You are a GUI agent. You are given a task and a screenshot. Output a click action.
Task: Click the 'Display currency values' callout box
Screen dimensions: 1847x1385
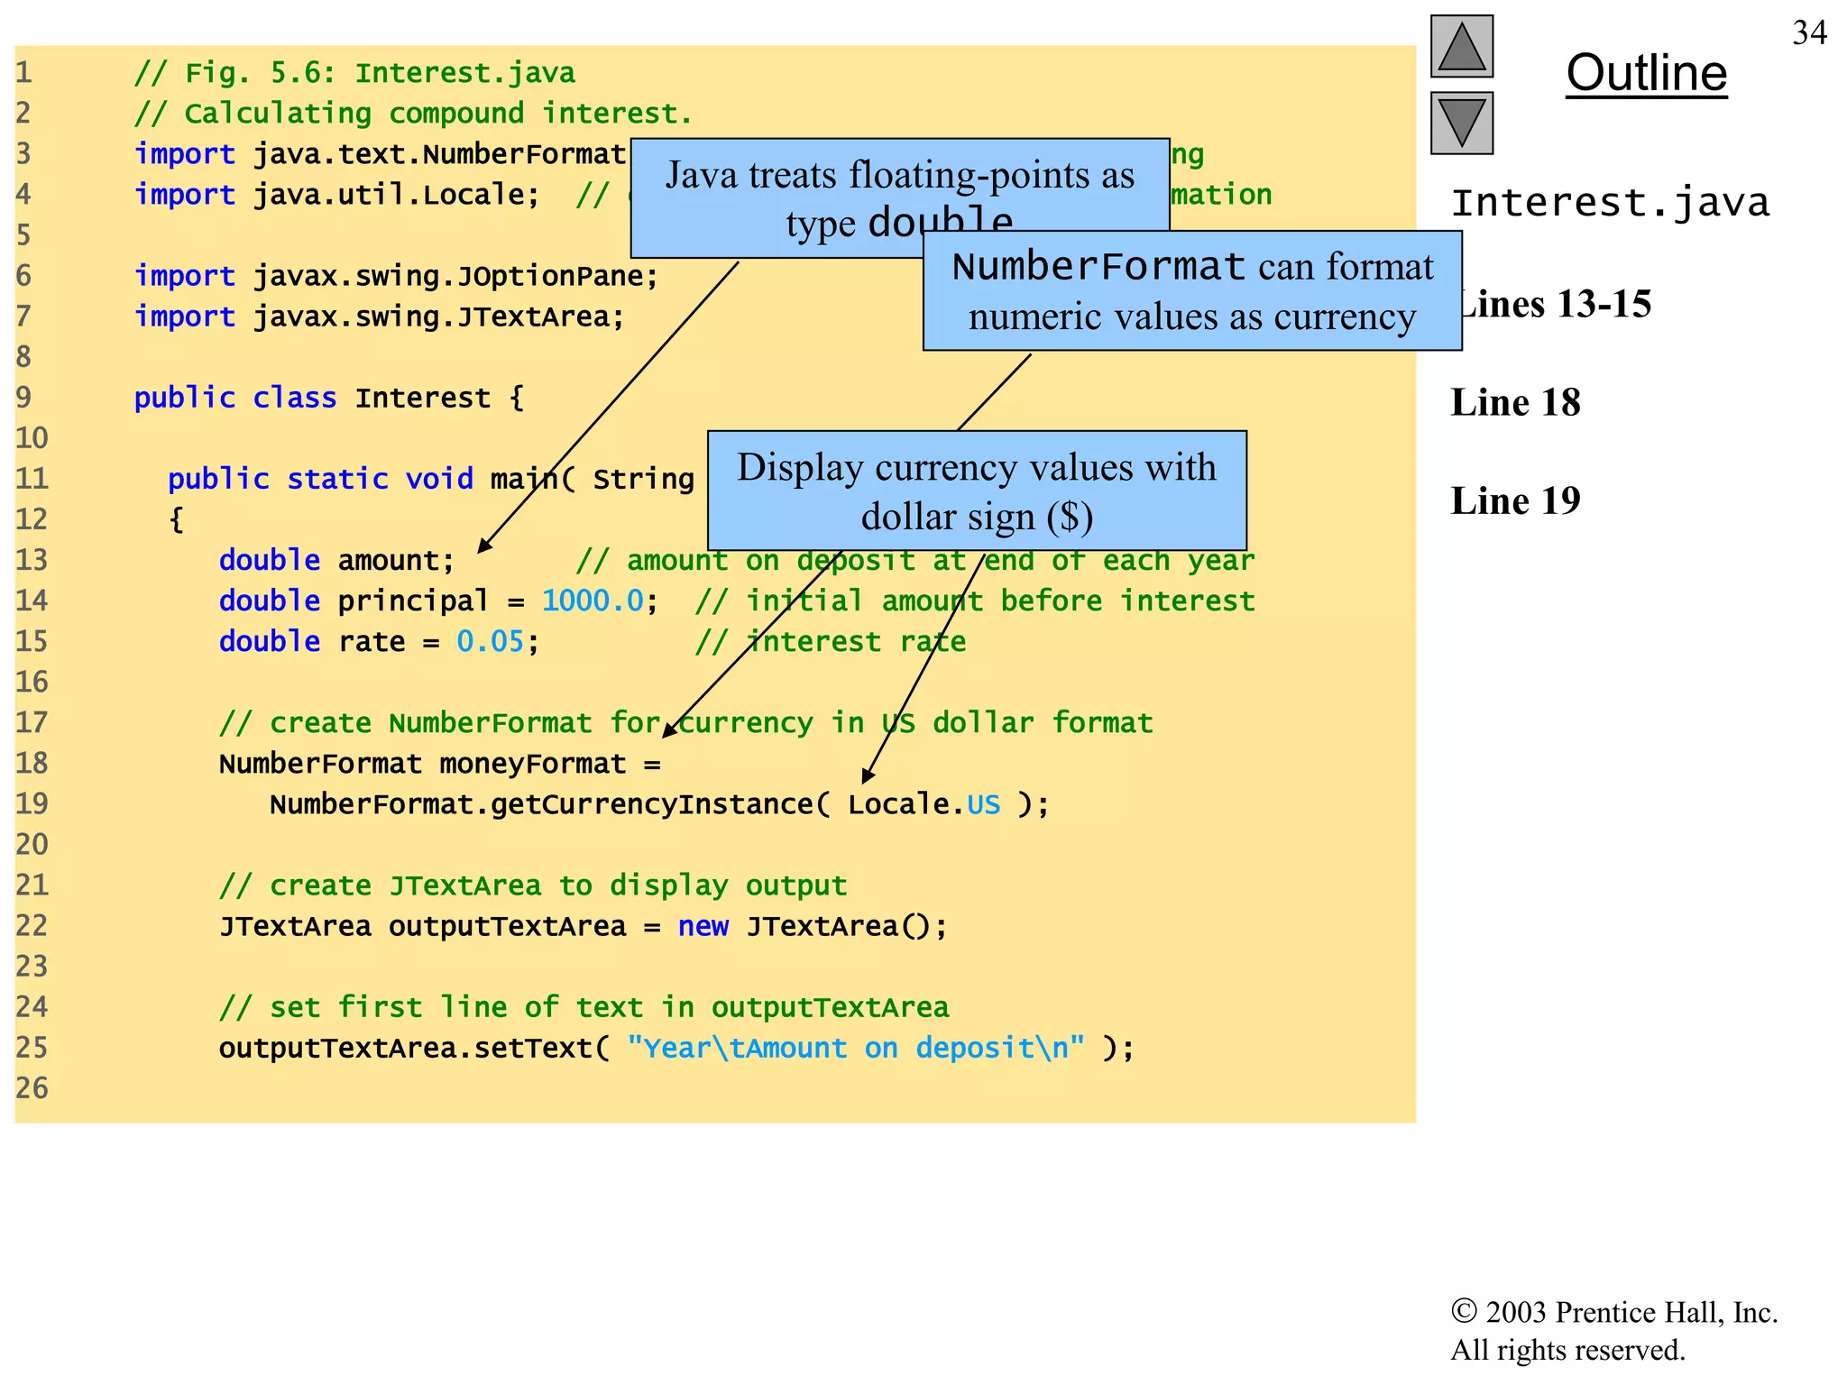tap(977, 491)
